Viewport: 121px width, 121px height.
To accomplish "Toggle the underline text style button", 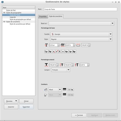I will [46, 51].
